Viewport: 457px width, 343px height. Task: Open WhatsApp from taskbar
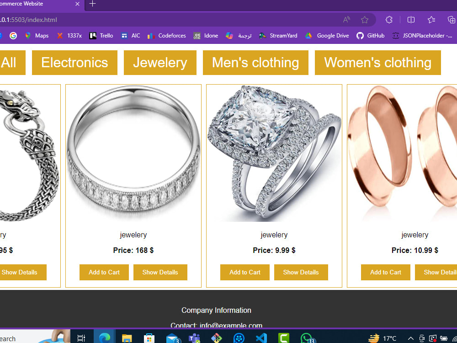[x=307, y=338]
